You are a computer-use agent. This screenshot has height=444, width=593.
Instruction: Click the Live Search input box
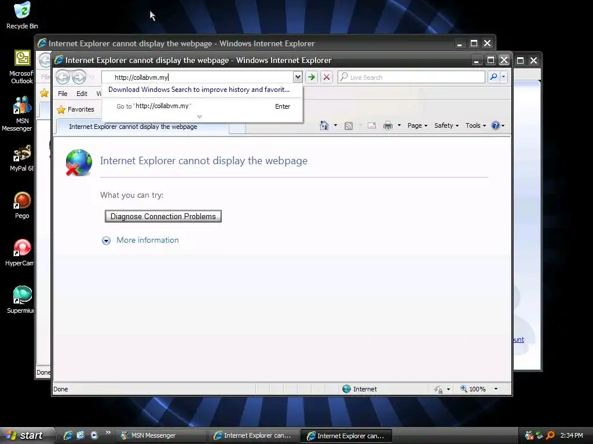tap(412, 77)
